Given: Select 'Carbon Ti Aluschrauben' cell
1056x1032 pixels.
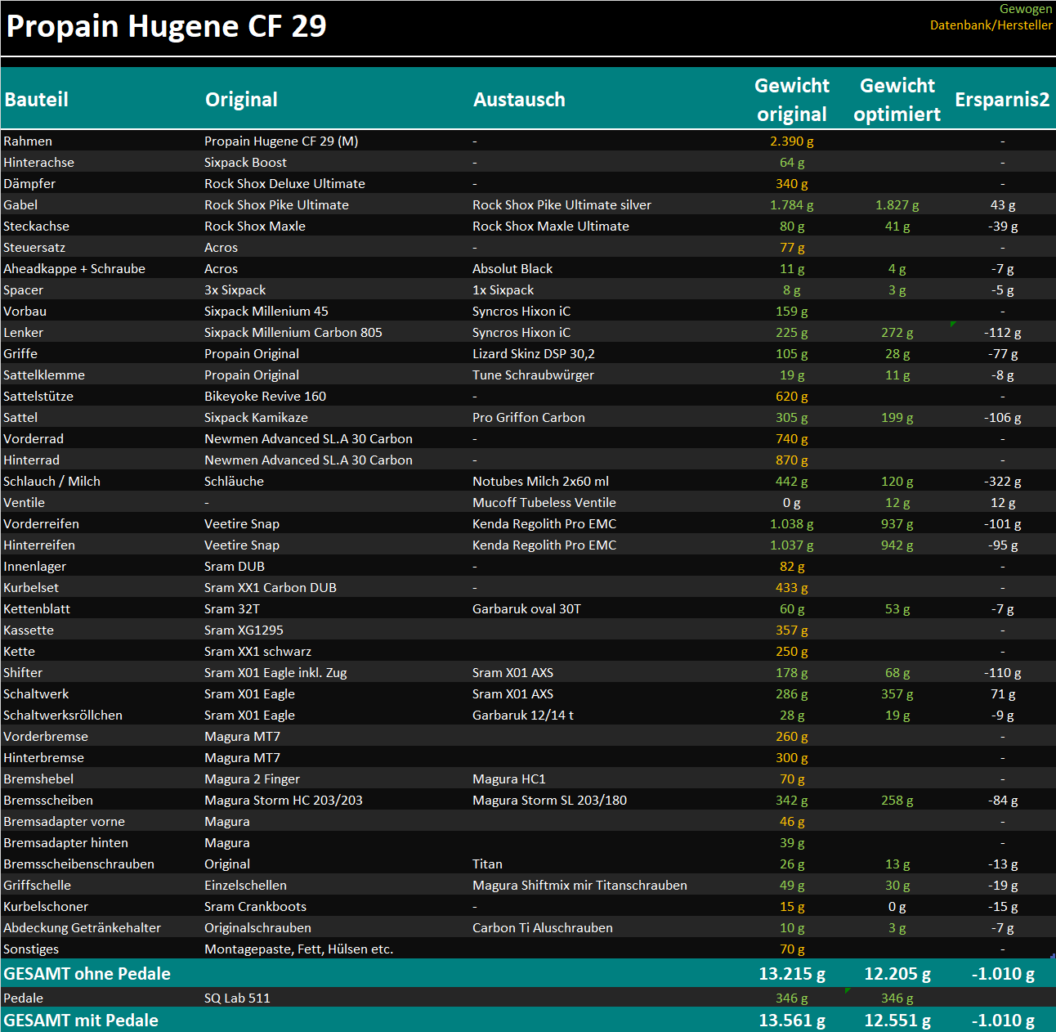Looking at the screenshot, I should coord(543,928).
